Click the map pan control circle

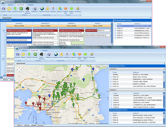pyautogui.click(x=19, y=70)
